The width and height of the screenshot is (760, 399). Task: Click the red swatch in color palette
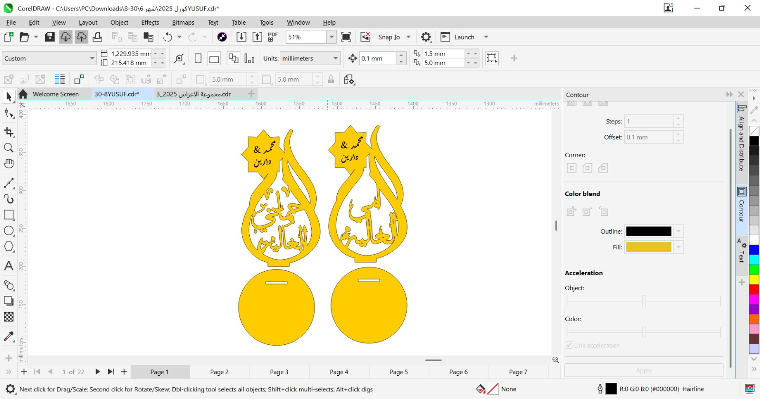pos(754,289)
